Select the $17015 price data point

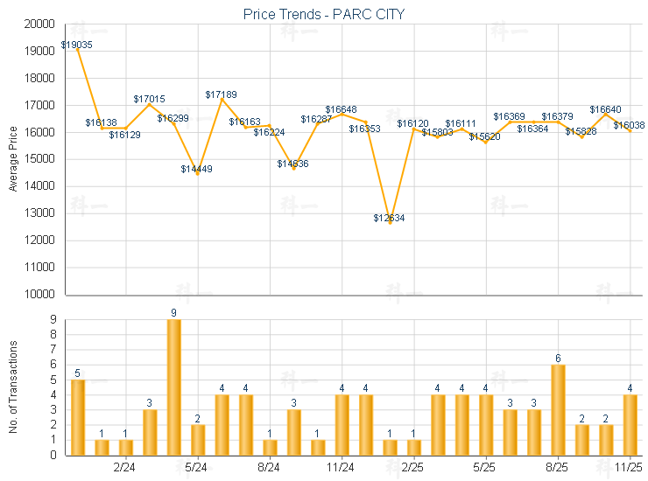coord(150,104)
